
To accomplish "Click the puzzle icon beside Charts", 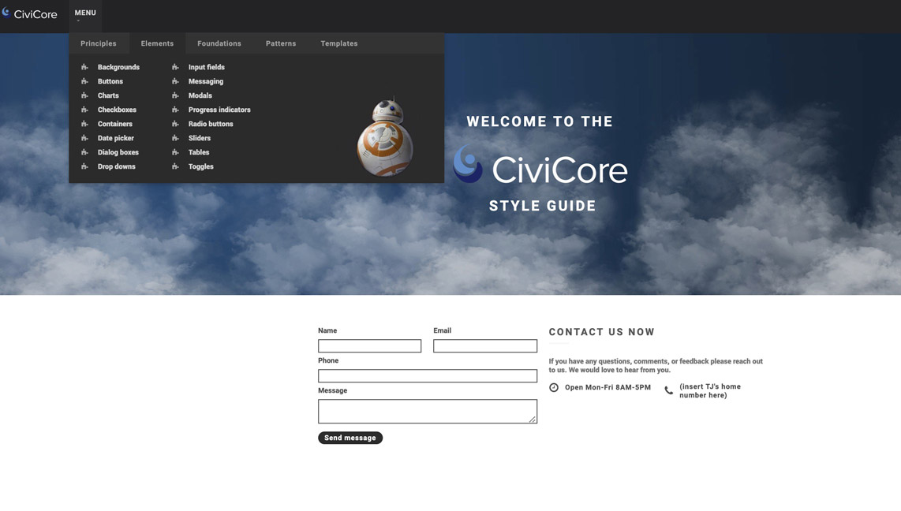I will pos(84,95).
